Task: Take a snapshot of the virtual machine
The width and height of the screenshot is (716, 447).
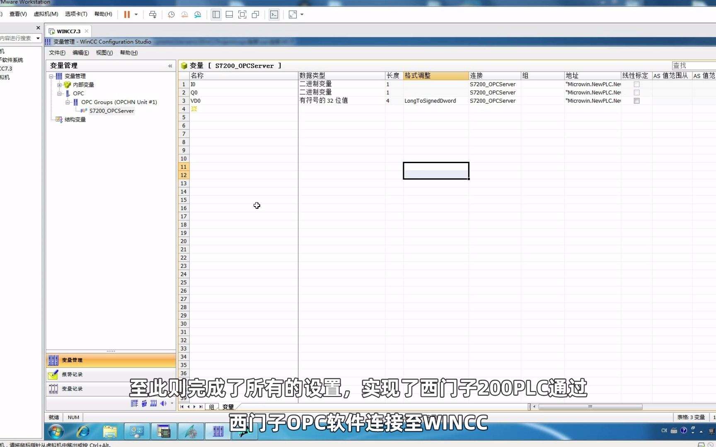Action: [171, 14]
